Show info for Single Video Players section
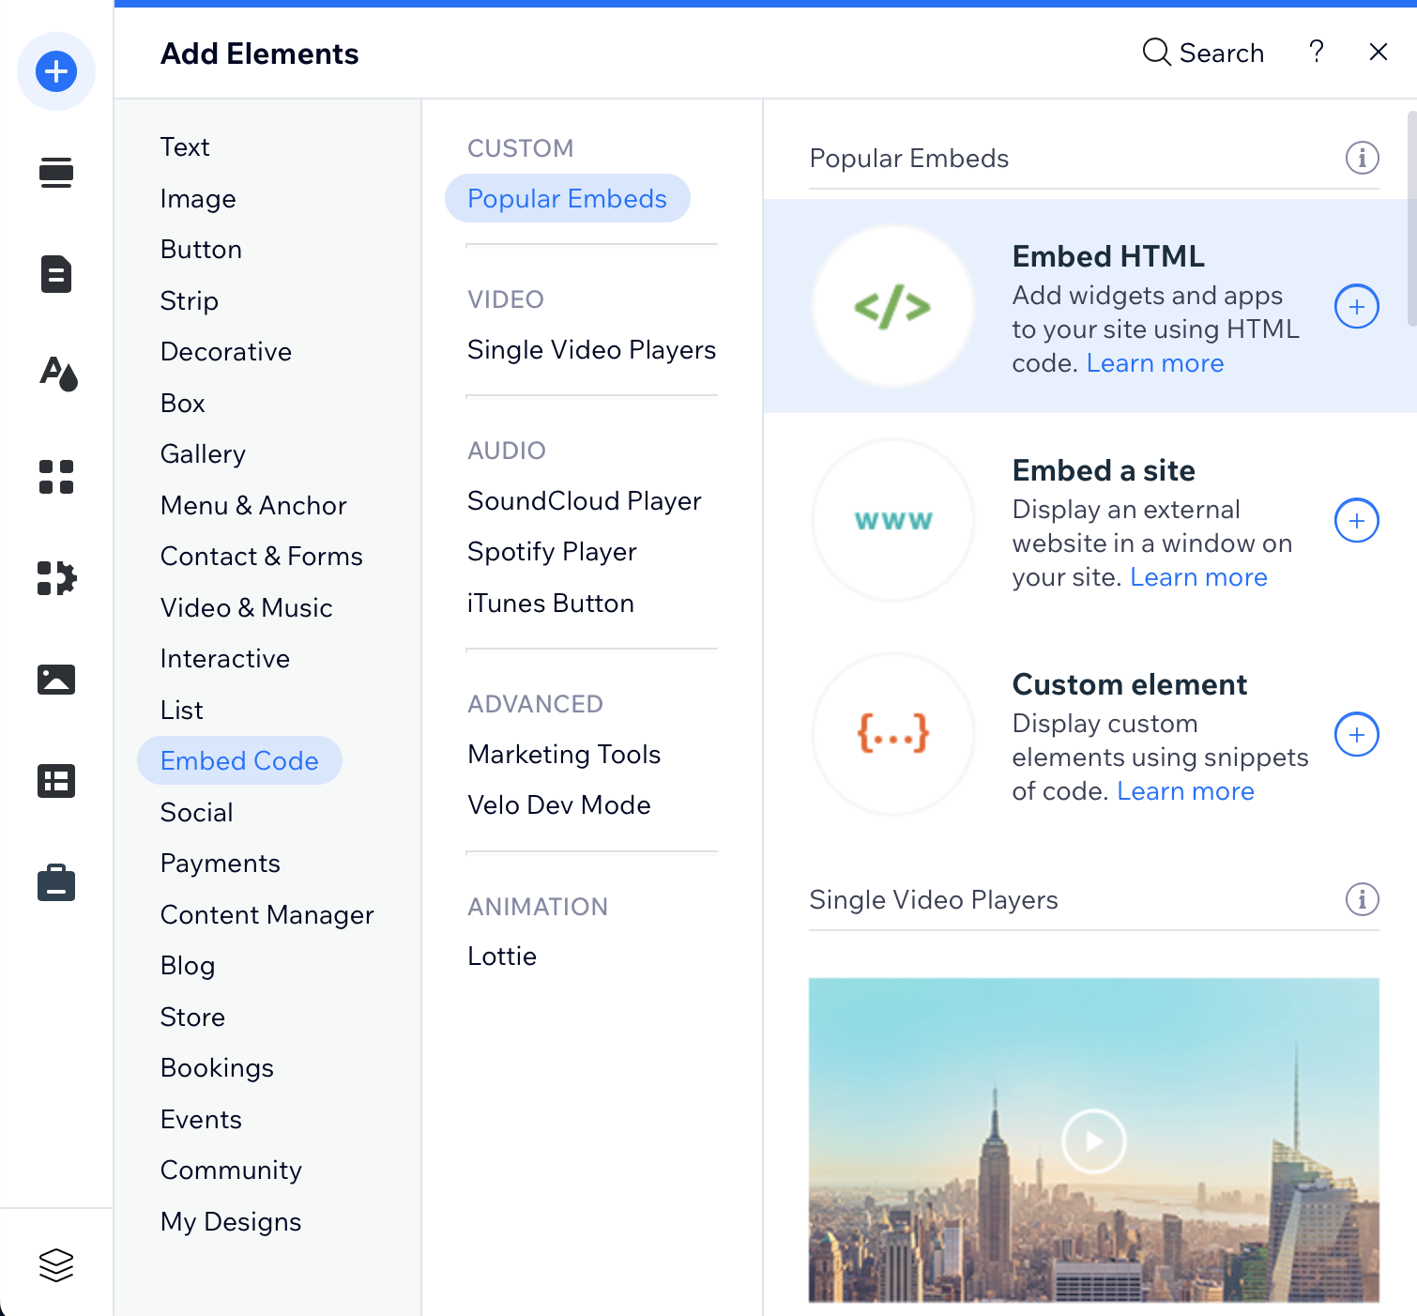 pos(1362,899)
